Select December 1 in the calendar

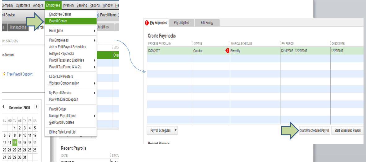15,128
